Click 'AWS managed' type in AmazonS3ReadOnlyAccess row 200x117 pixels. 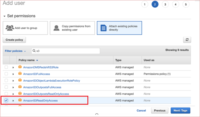pos(124,101)
